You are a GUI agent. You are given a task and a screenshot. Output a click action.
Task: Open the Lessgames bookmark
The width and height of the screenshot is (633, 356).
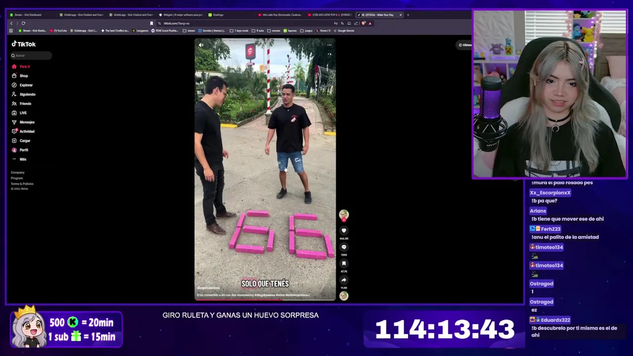coord(141,31)
